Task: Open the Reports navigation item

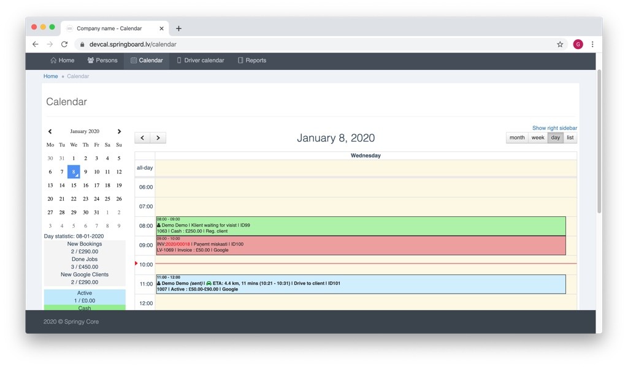Action: pos(252,61)
